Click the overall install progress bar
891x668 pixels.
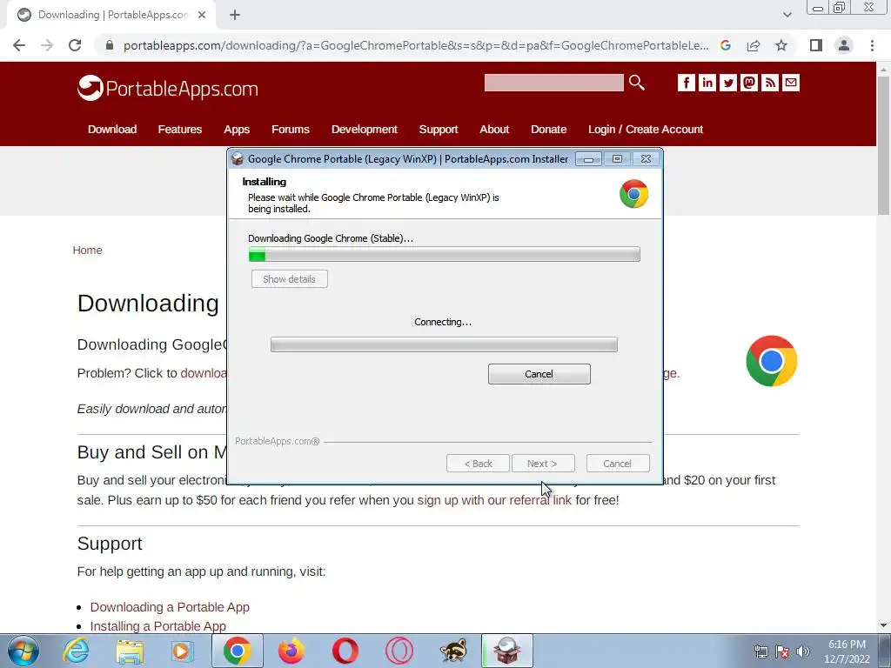pyautogui.click(x=444, y=255)
